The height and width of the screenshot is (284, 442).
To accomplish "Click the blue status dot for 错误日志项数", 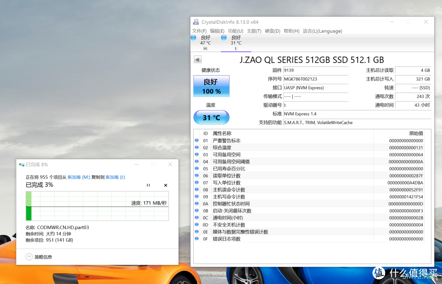I will pos(197,239).
